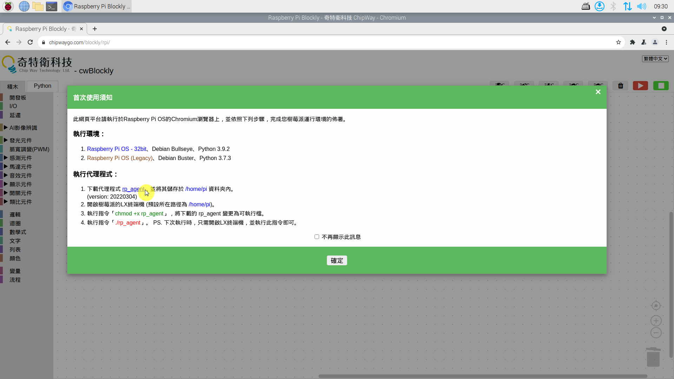Open the Extensions puzzle icon in Chromium
Viewport: 674px width, 379px height.
tap(632, 42)
